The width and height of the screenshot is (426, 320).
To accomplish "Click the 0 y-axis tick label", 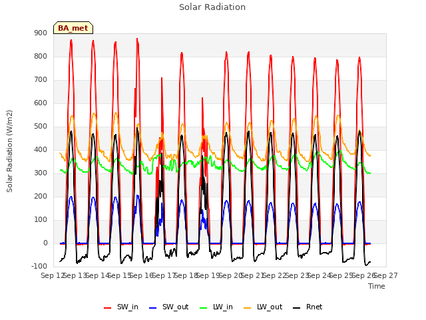I will (x=45, y=243).
